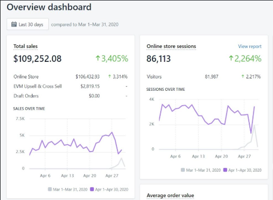Select the $2,819.15 upsell amount
Image resolution: width=273 pixels, height=200 pixels.
pos(90,86)
